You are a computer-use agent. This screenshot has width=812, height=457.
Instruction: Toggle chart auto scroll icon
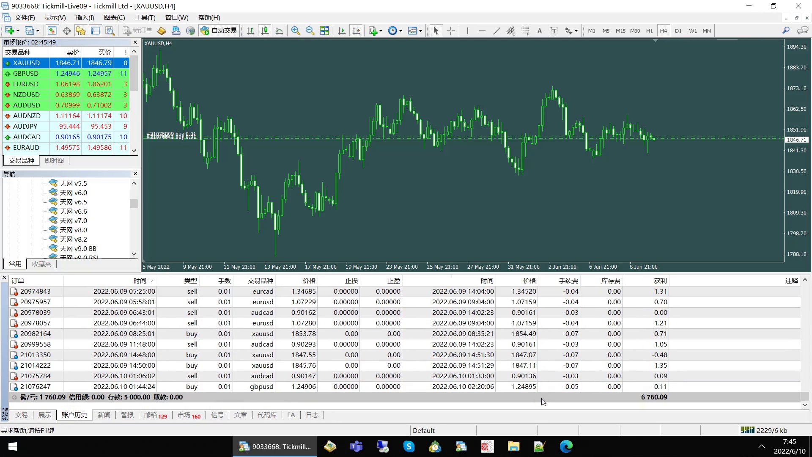(342, 31)
